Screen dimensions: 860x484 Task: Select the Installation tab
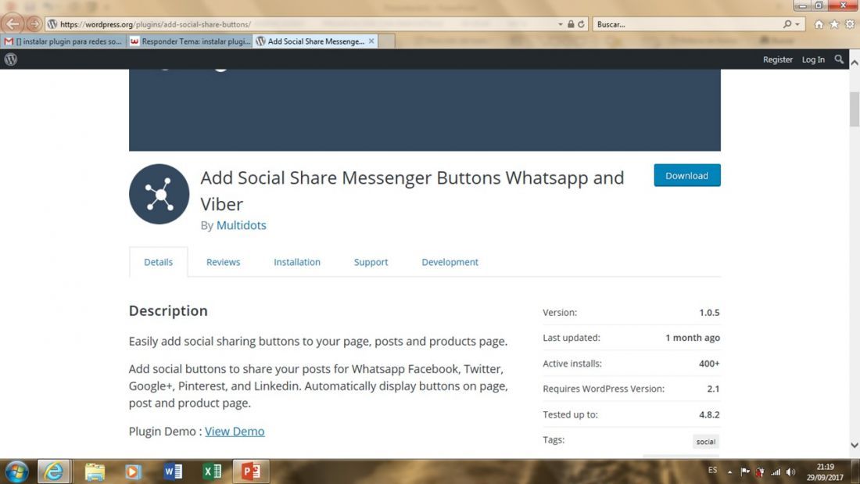(297, 262)
